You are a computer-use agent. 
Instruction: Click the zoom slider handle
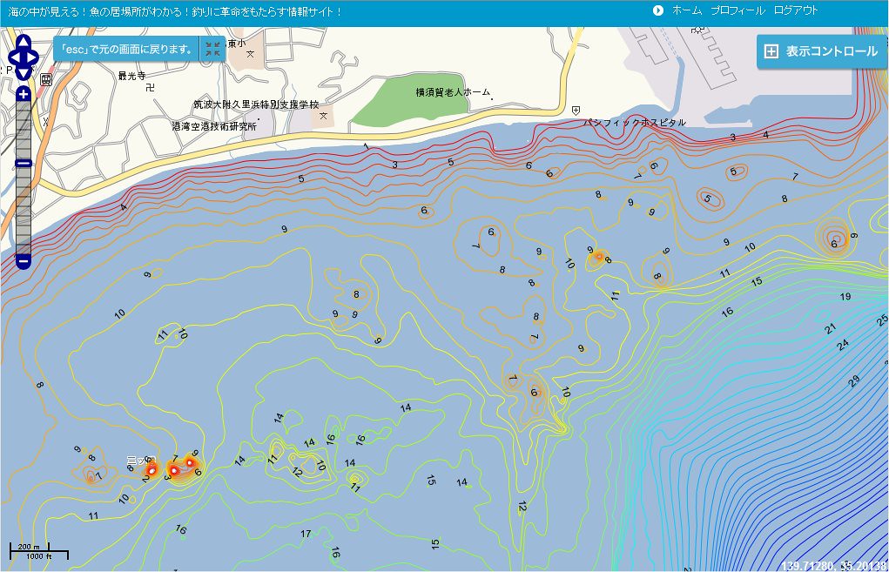24,164
